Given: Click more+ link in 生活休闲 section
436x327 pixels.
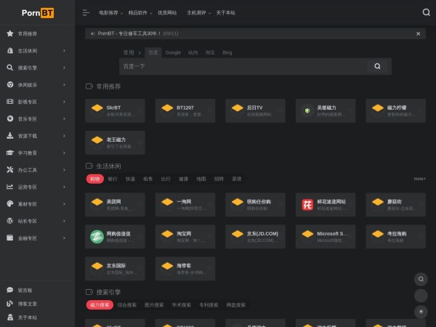Looking at the screenshot, I should [419, 179].
